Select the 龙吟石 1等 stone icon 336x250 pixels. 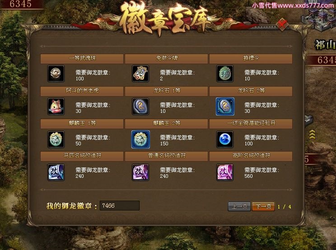coord(140,106)
